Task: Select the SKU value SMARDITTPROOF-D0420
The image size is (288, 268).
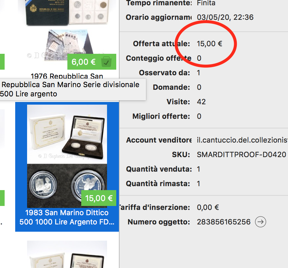Action: 241,154
